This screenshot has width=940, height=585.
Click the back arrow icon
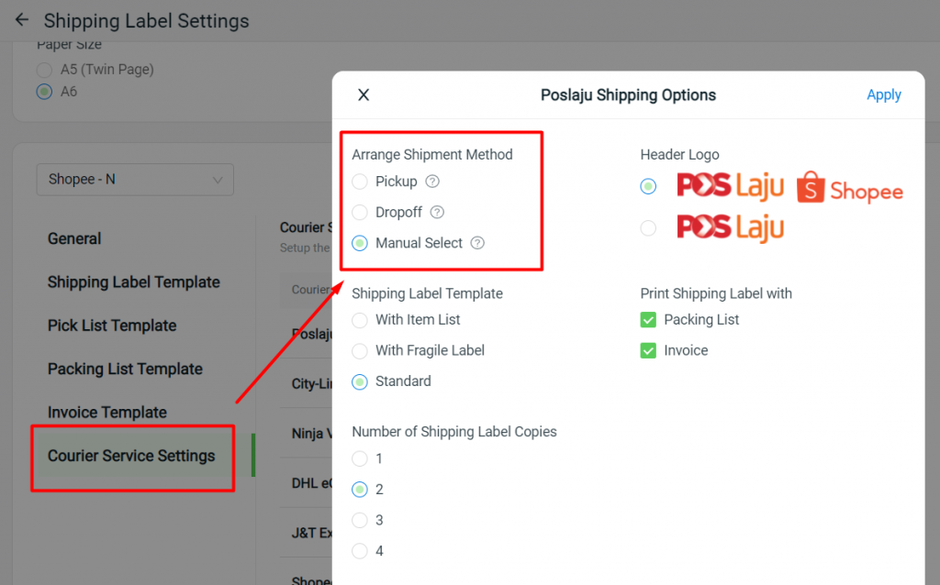tap(22, 19)
